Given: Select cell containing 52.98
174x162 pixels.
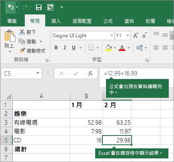Looking at the screenshot, I should tap(86, 123).
